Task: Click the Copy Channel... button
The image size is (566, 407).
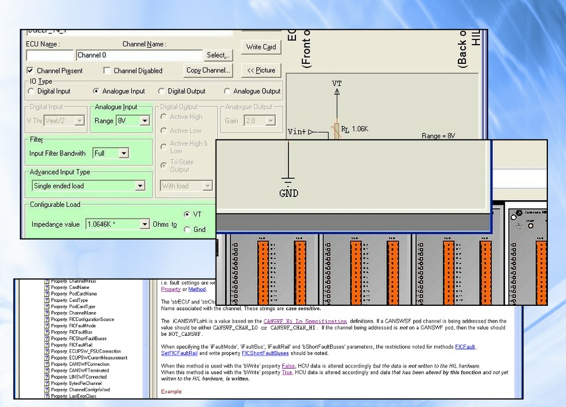Action: (x=208, y=70)
